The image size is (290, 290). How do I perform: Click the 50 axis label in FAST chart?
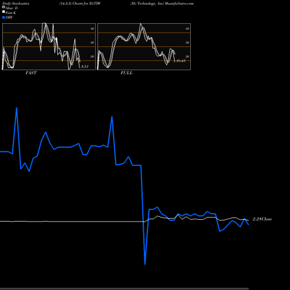(92, 42)
